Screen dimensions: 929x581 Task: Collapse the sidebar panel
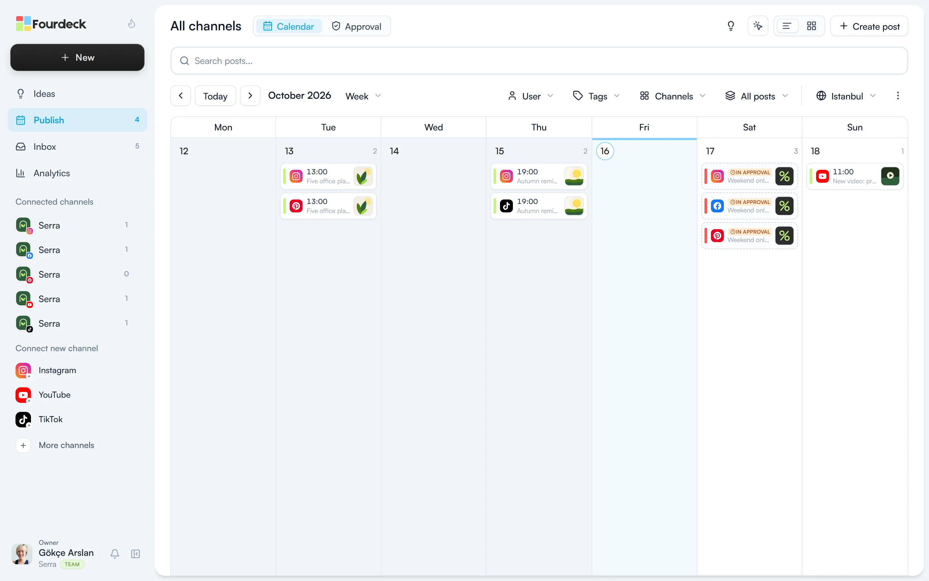click(135, 554)
